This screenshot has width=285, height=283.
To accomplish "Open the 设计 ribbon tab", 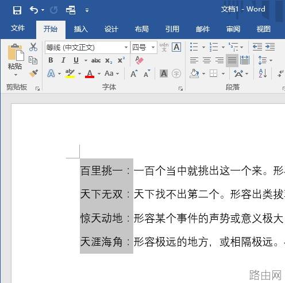I will 111,29.
